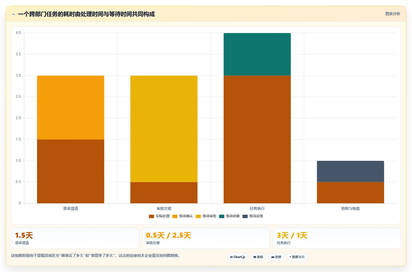Click the 4.0 y-axis value
The width and height of the screenshot is (412, 272).
(x=18, y=33)
